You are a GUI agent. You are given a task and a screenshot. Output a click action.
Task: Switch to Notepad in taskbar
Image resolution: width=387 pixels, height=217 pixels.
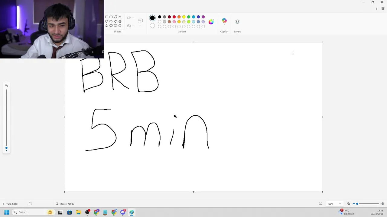[105, 212]
